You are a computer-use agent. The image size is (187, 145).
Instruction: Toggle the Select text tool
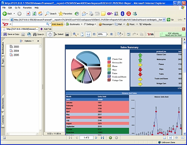58,34
